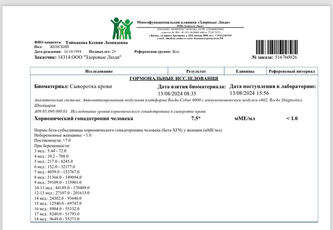Click order number 516760026

click(286, 57)
